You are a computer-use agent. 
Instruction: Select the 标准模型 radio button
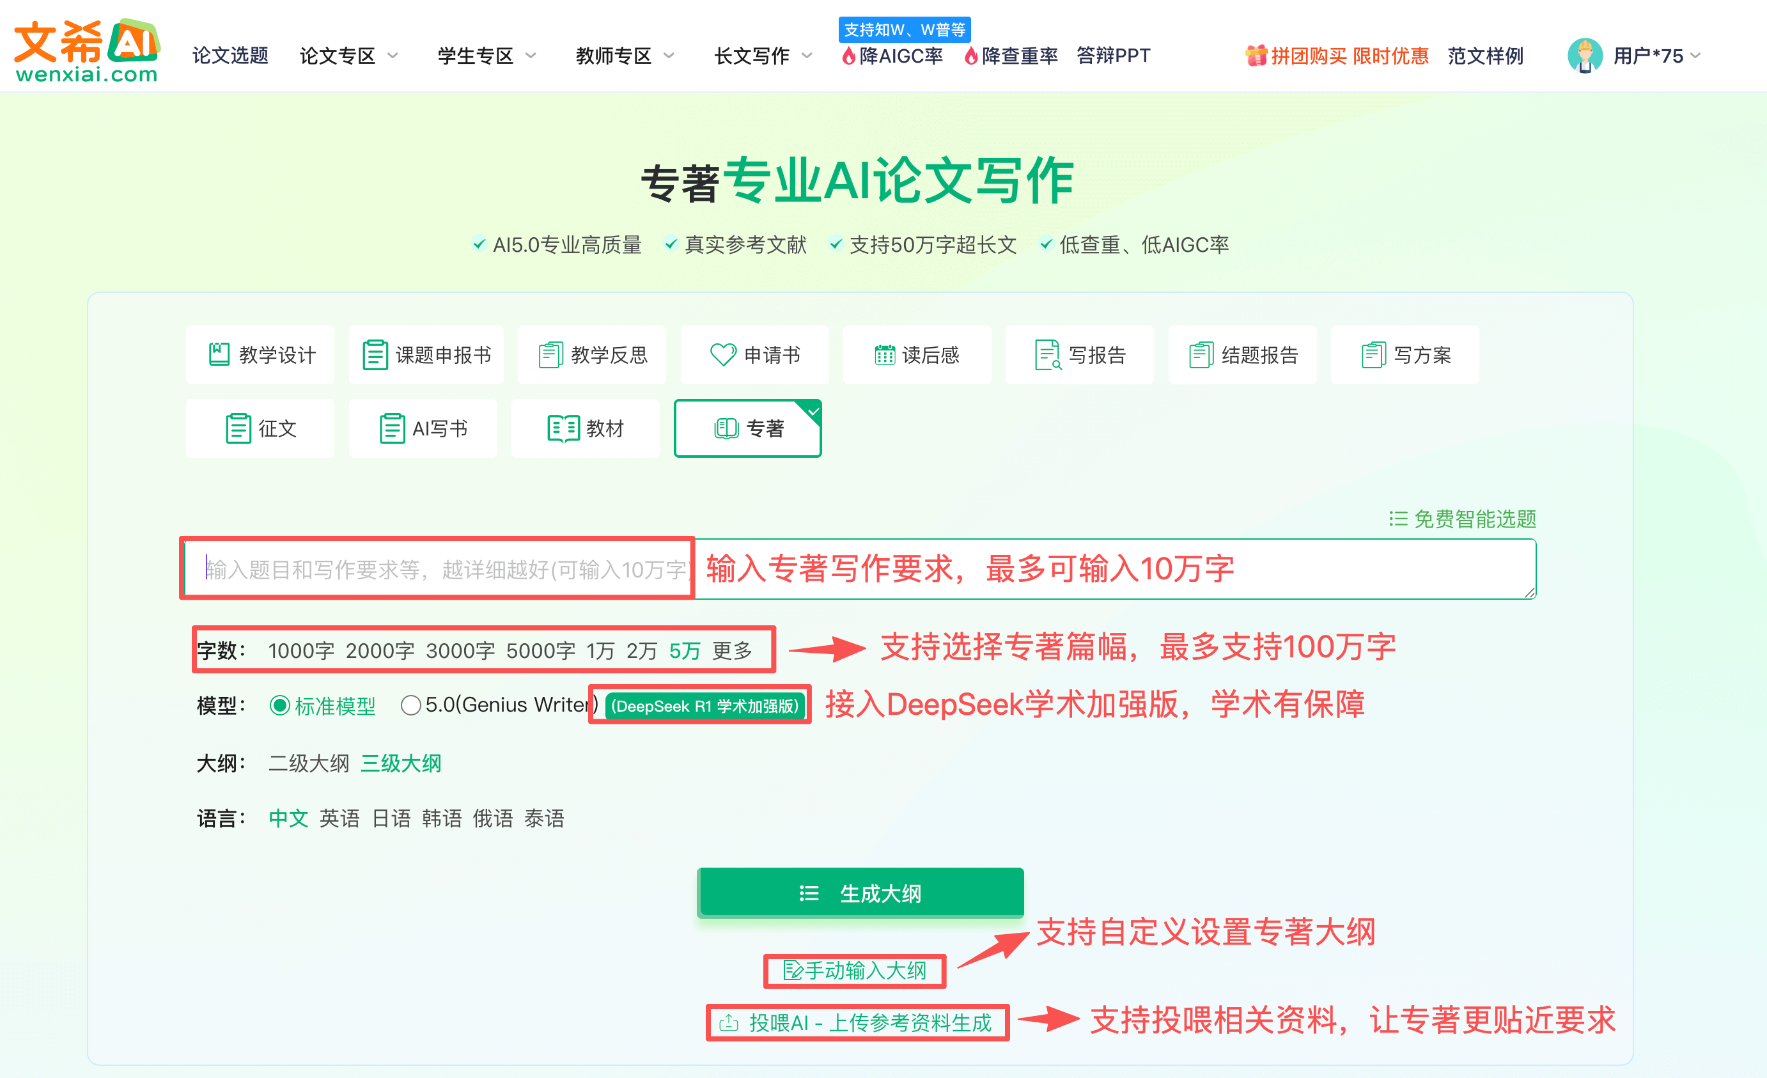pos(279,706)
